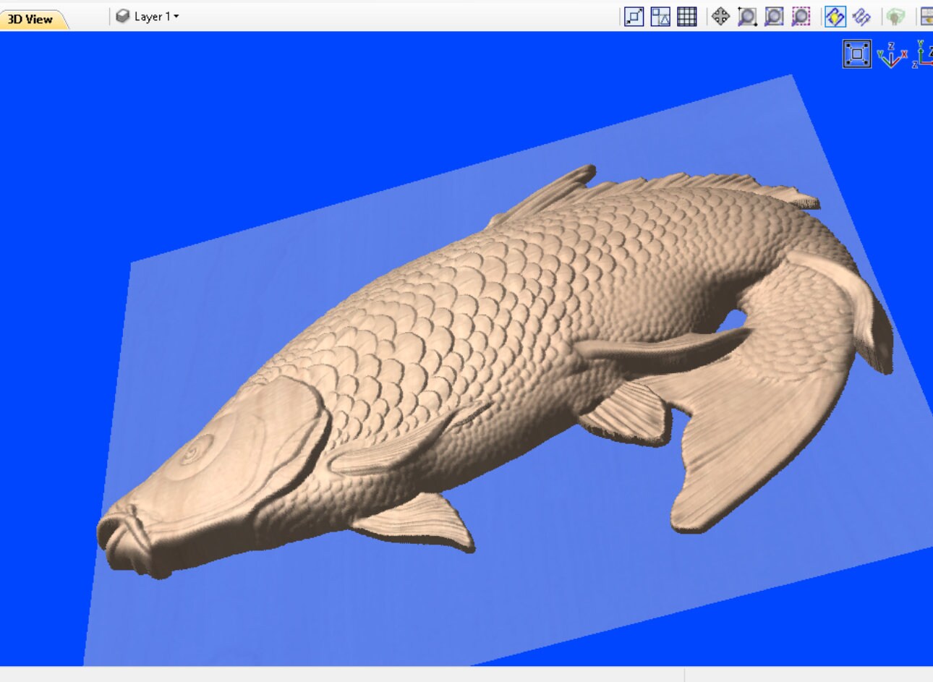
Task: Toggle solid toolpath display mode
Action: (861, 17)
